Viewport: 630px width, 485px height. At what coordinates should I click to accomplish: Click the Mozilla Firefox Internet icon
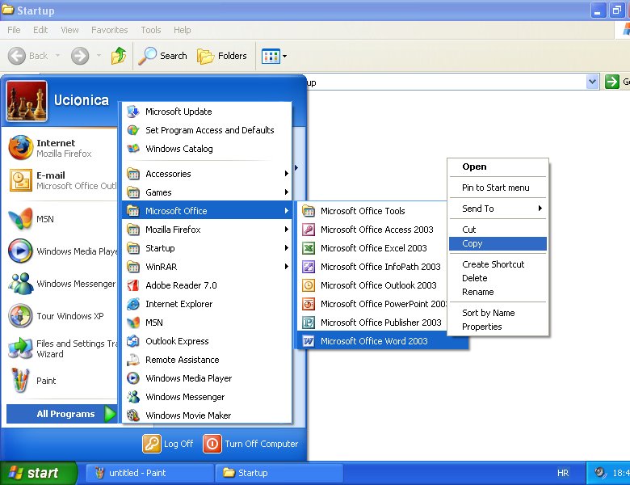[20, 148]
